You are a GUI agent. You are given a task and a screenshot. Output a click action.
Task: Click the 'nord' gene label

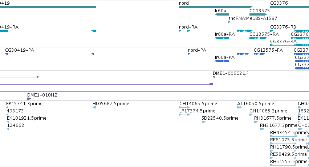pos(184,3)
